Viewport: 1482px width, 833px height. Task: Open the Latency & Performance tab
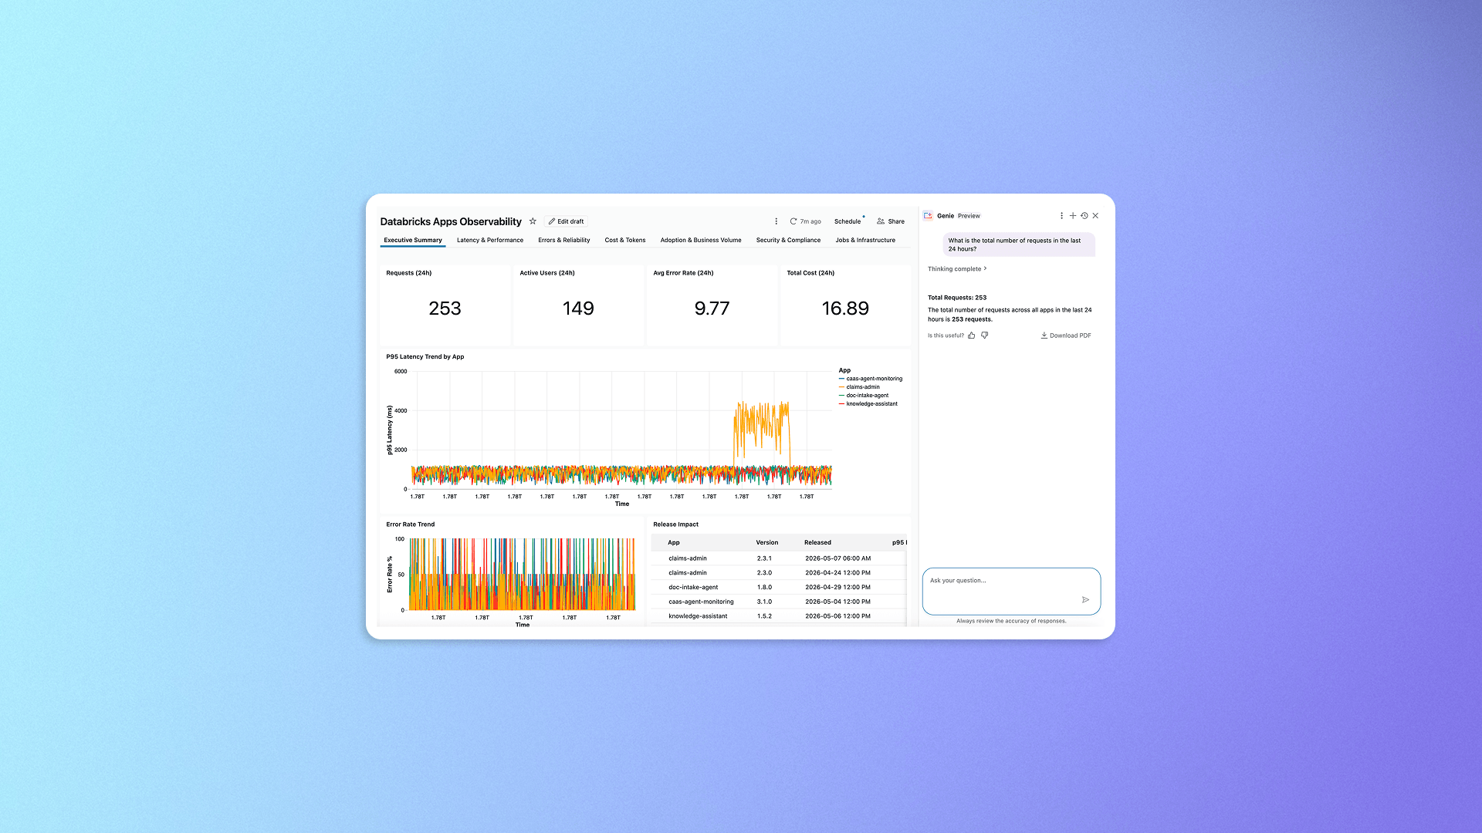pyautogui.click(x=490, y=241)
